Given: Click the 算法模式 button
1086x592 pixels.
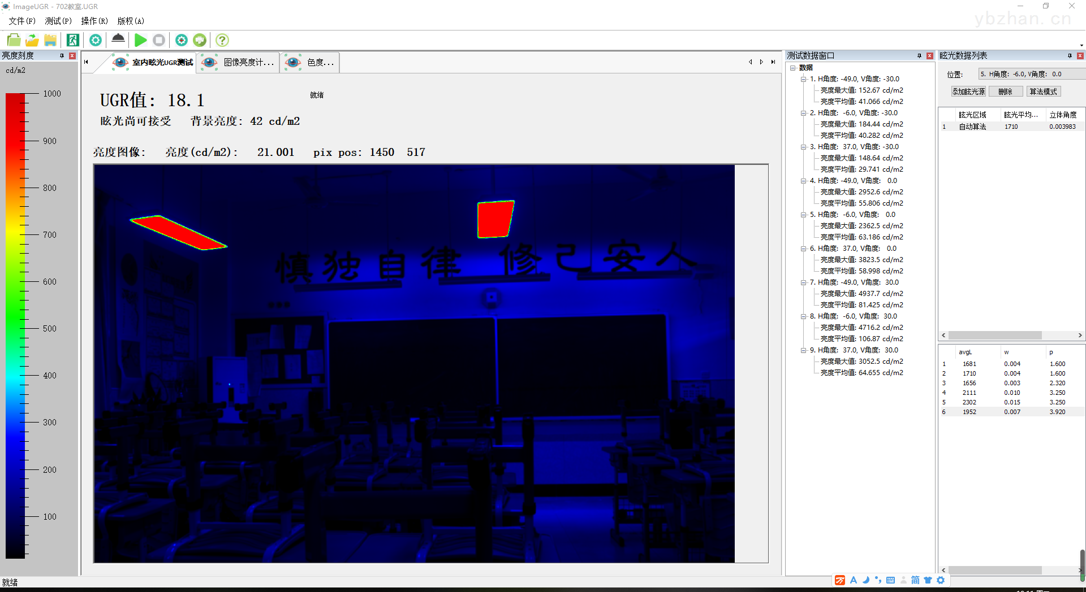Looking at the screenshot, I should (1044, 92).
